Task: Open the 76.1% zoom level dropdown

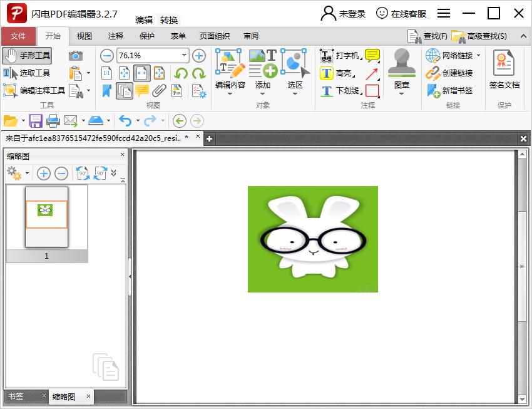Action: pyautogui.click(x=184, y=56)
